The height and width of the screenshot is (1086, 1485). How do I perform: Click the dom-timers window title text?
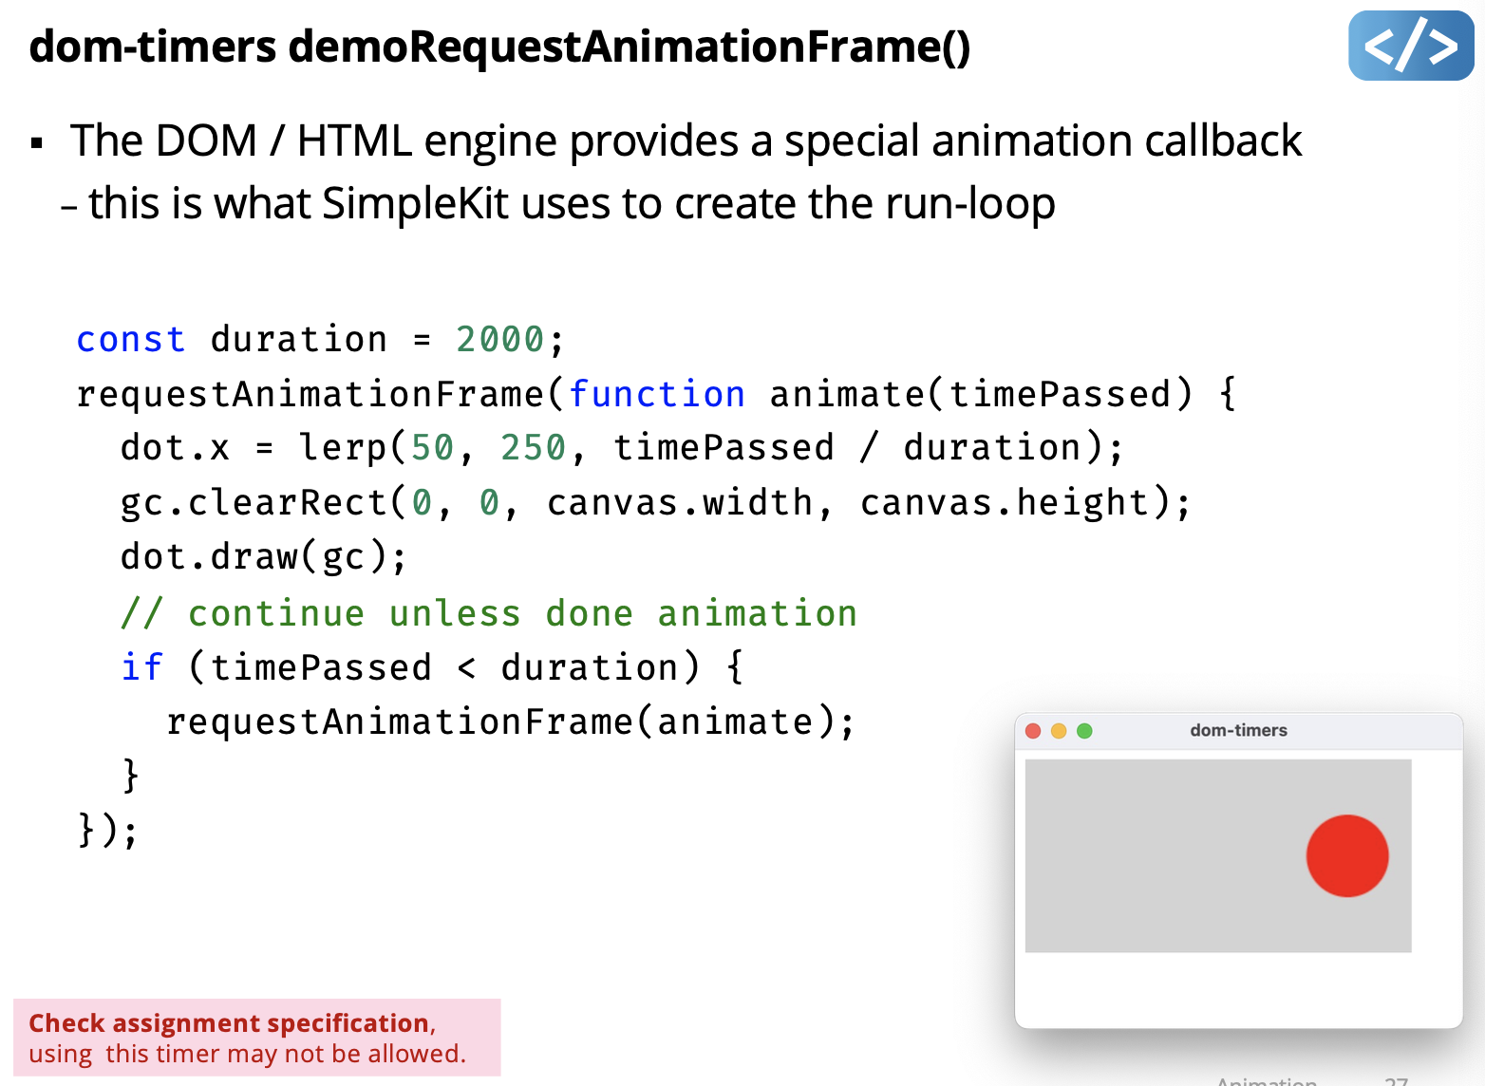(1238, 730)
